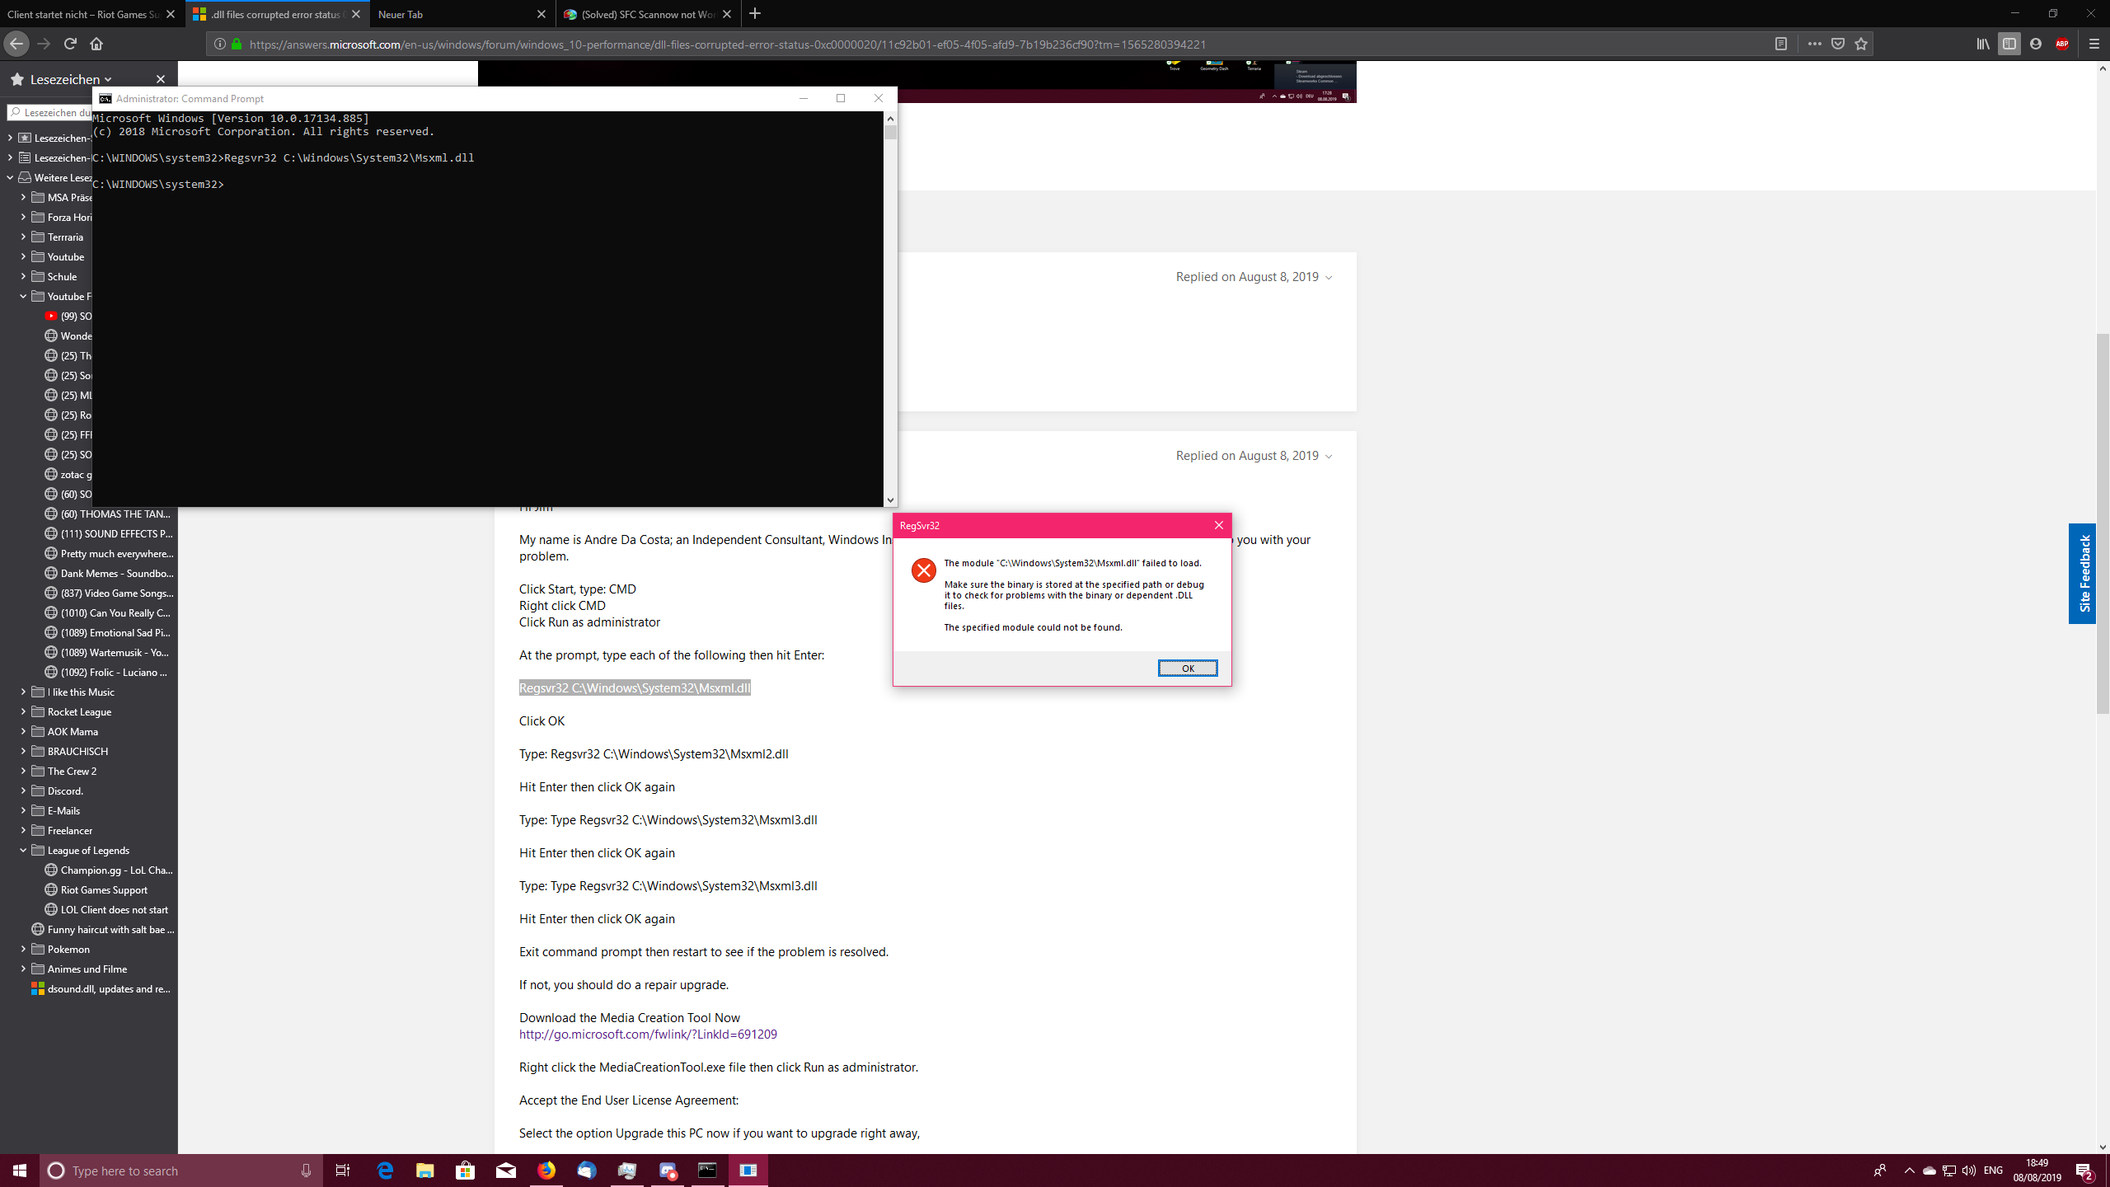Switch to Client startet nicht Riot tab
This screenshot has height=1187, width=2110.
tap(82, 14)
